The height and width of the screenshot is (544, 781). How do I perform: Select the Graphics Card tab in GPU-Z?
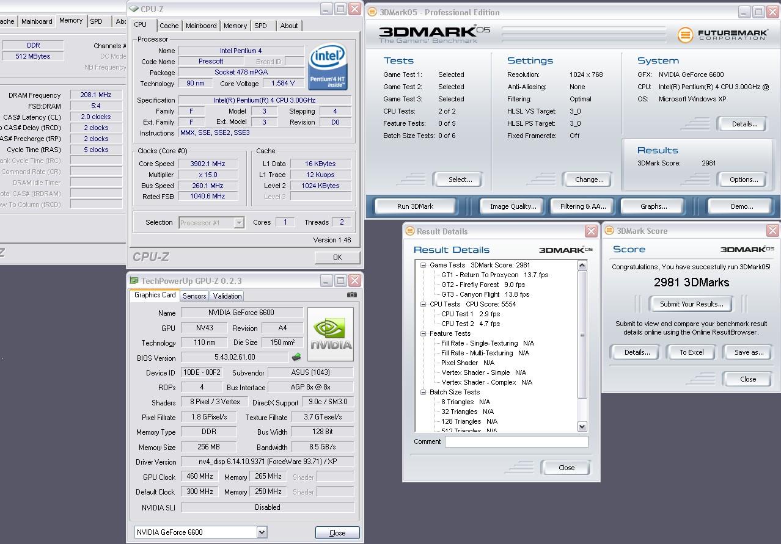tap(155, 295)
